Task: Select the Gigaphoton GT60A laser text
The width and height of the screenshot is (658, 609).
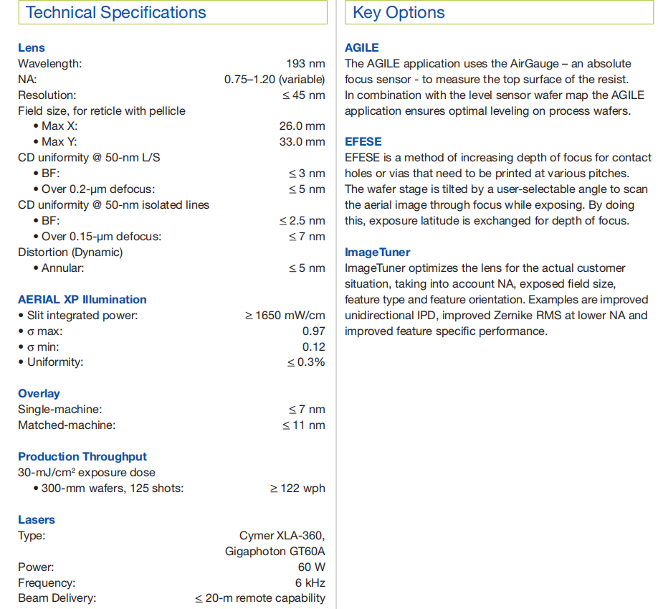Action: coord(275,551)
